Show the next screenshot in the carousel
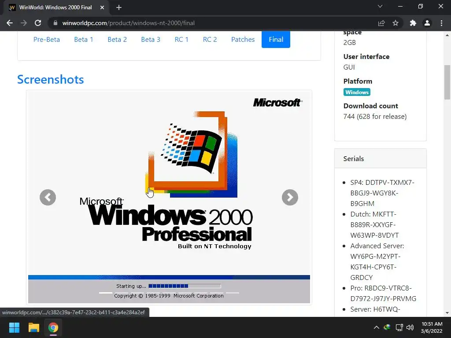 290,198
